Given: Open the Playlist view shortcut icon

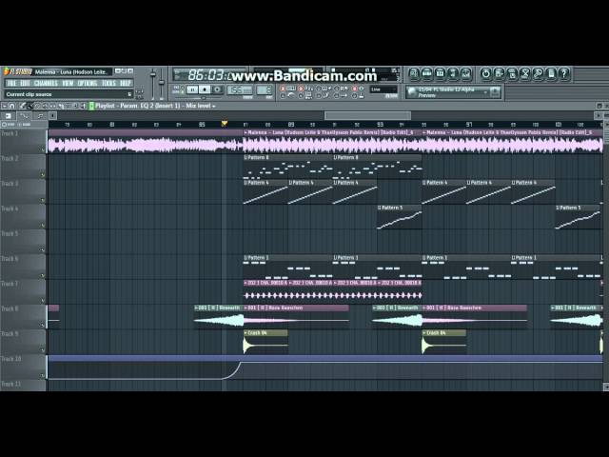Looking at the screenshot, I should click(x=414, y=73).
